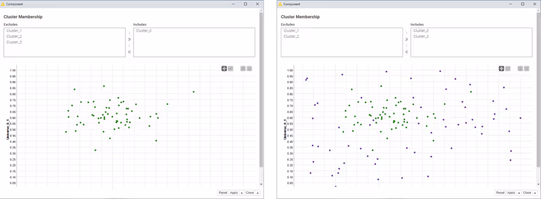Click Apply button in right window

(511, 193)
